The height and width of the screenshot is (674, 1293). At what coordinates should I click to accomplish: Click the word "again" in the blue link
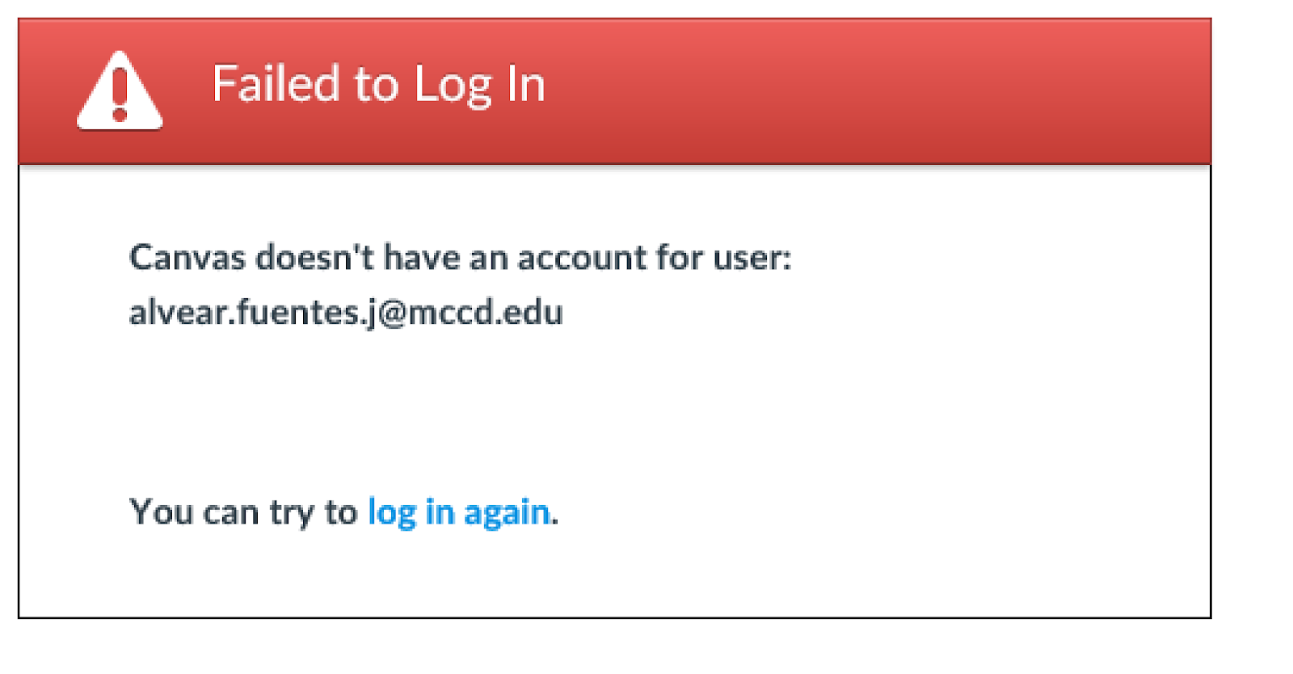tap(507, 512)
